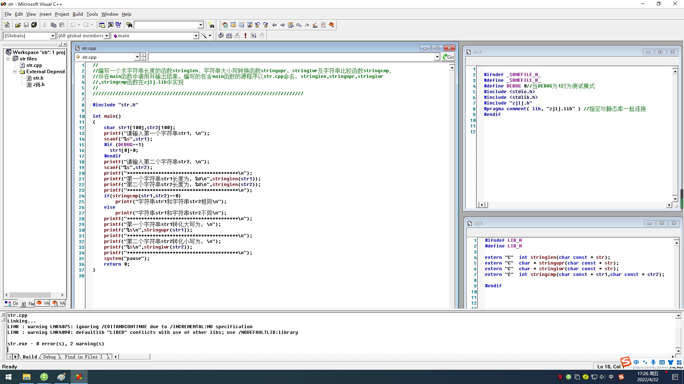684x384 pixels.
Task: Open the Tools menu
Action: pyautogui.click(x=92, y=14)
